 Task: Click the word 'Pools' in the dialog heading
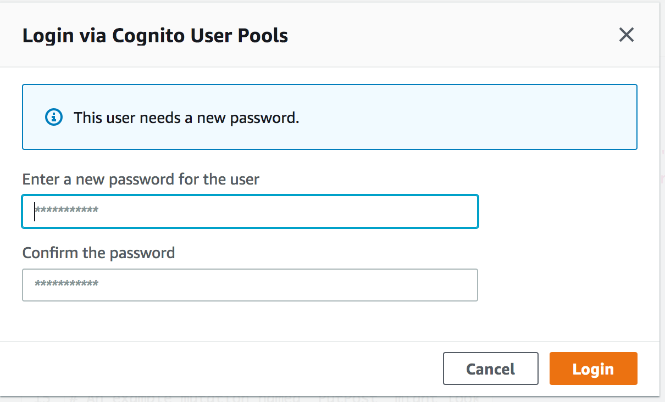pos(263,36)
